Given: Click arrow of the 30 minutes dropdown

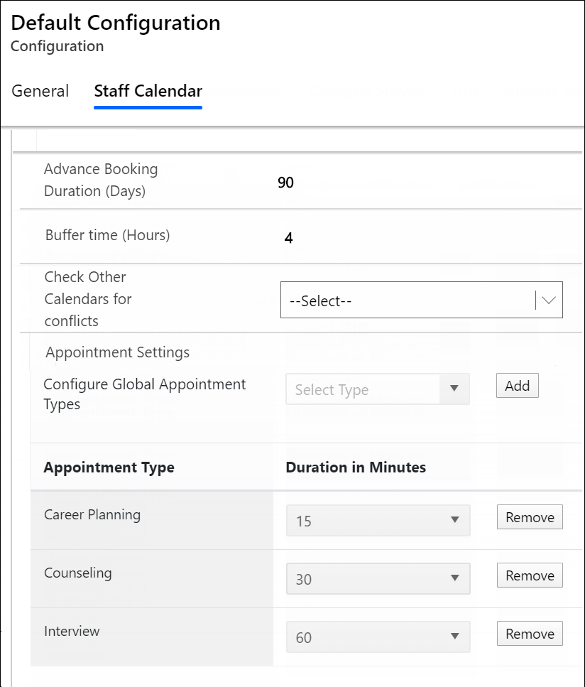Looking at the screenshot, I should tap(454, 579).
